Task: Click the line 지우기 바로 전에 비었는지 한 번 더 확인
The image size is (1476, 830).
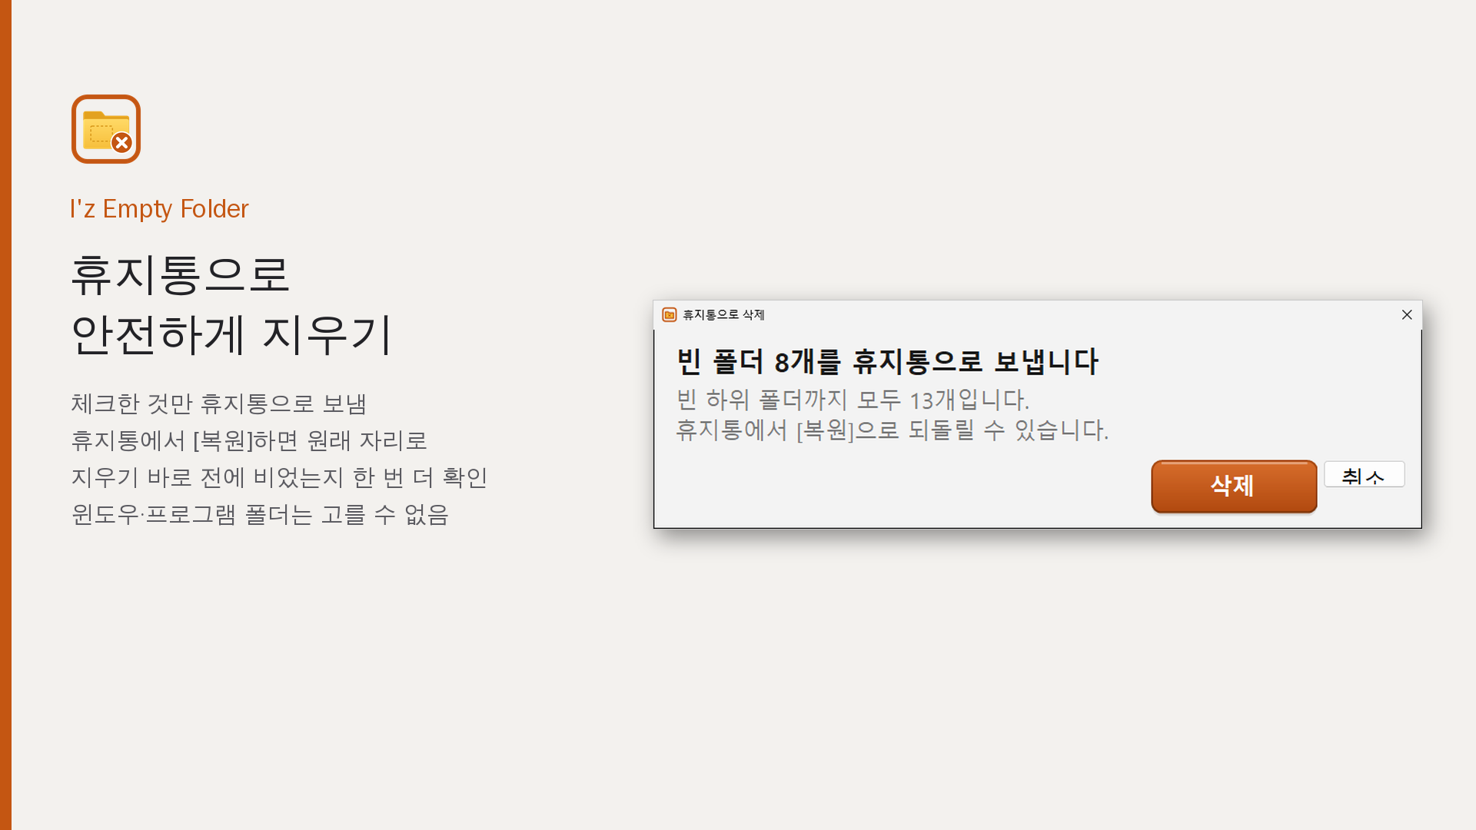Action: point(280,477)
